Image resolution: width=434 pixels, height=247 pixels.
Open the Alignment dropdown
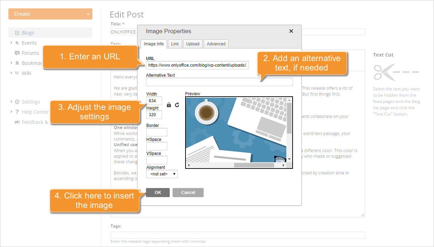[x=162, y=174]
